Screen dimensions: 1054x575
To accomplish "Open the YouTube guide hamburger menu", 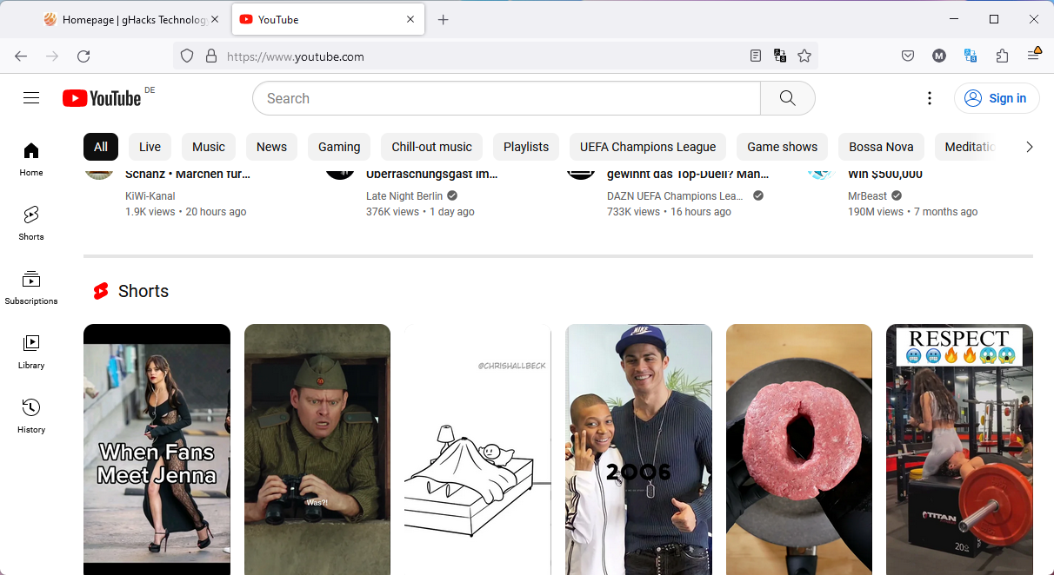I will [x=31, y=97].
